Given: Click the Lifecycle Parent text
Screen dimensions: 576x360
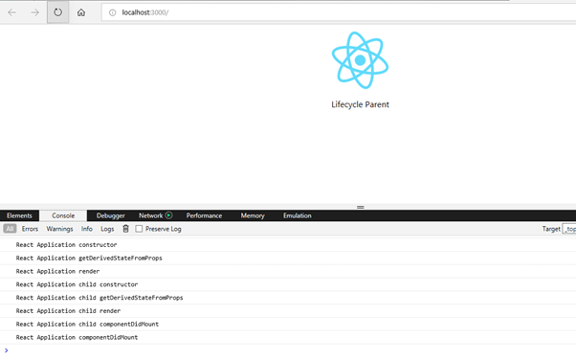Looking at the screenshot, I should click(360, 104).
